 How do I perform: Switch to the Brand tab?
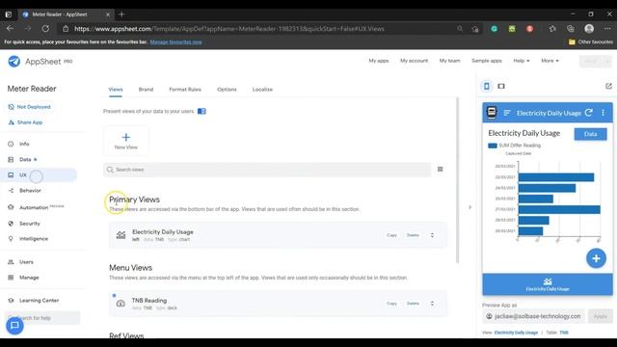click(x=146, y=90)
